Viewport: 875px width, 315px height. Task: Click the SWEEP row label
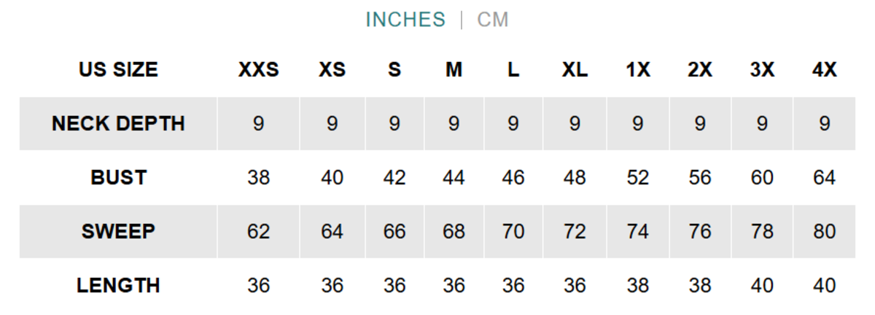click(x=118, y=232)
